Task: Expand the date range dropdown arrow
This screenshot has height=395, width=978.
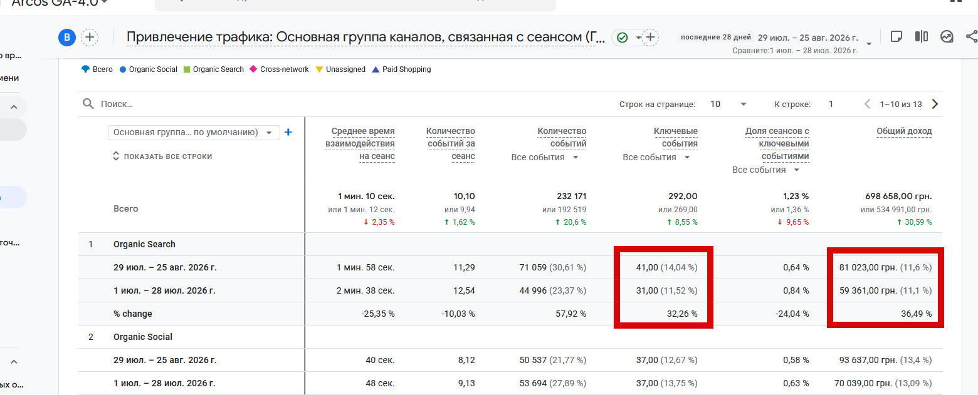Action: pyautogui.click(x=869, y=44)
